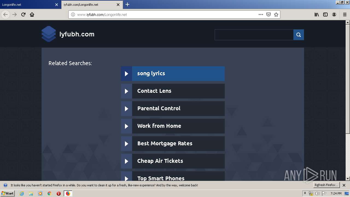Click the vertical scrollbar thumb
350x197 pixels.
(348, 79)
